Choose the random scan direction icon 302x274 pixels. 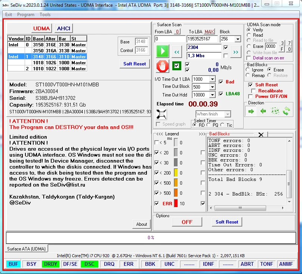(275, 111)
